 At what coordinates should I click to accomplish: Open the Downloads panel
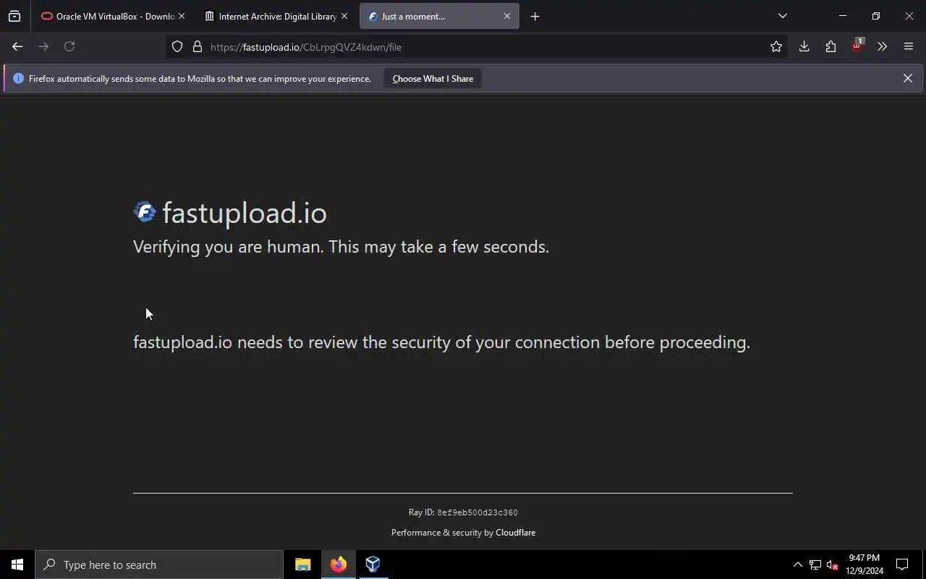pyautogui.click(x=804, y=46)
